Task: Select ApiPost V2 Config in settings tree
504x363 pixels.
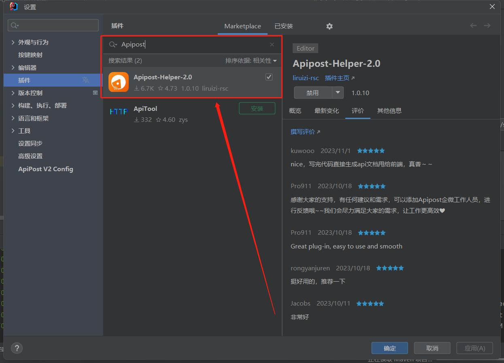Action: [46, 169]
